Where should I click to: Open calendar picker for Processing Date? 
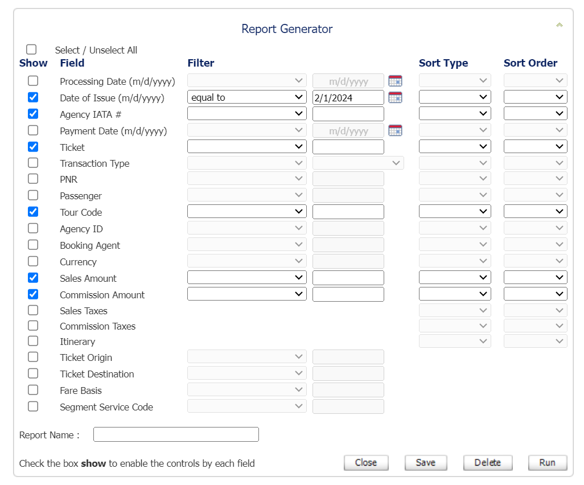point(395,81)
